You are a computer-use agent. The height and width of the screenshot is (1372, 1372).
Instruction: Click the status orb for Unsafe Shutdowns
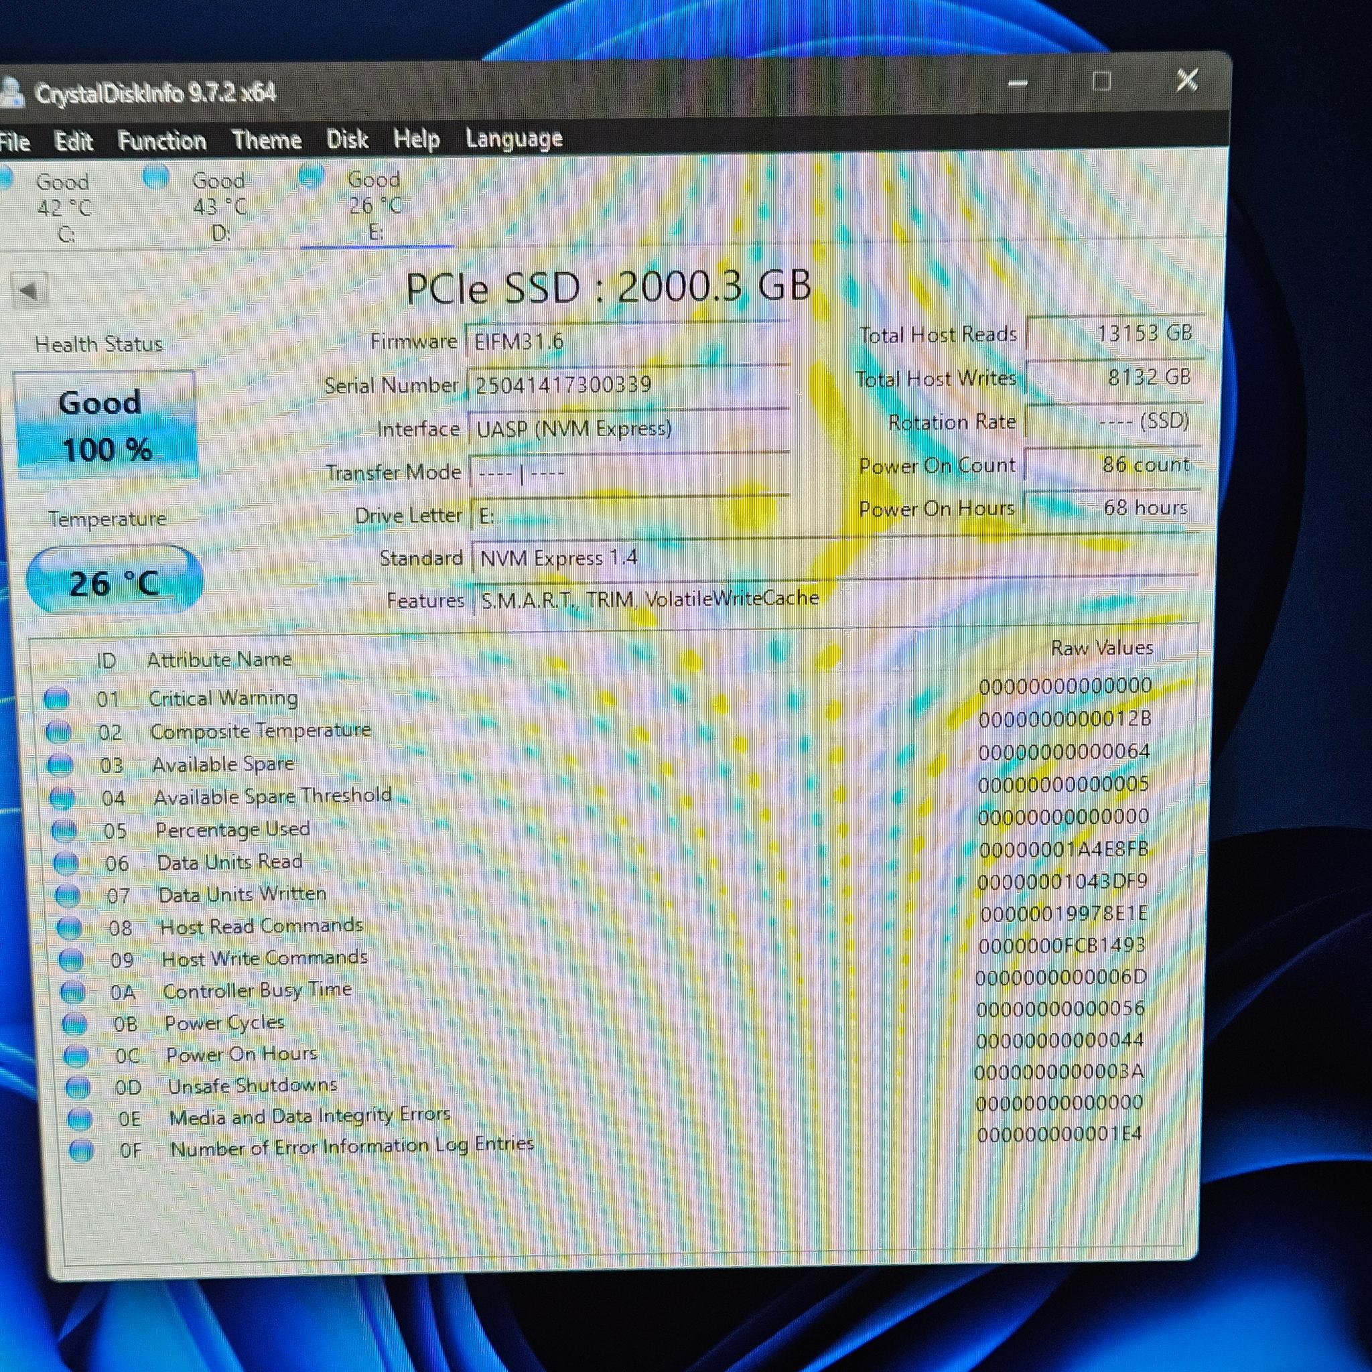(78, 1087)
